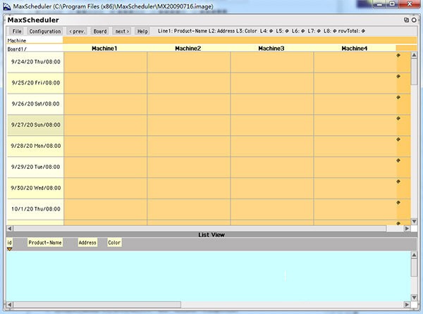This screenshot has width=423, height=314.
Task: Select the Machine2 column header
Action: point(188,49)
